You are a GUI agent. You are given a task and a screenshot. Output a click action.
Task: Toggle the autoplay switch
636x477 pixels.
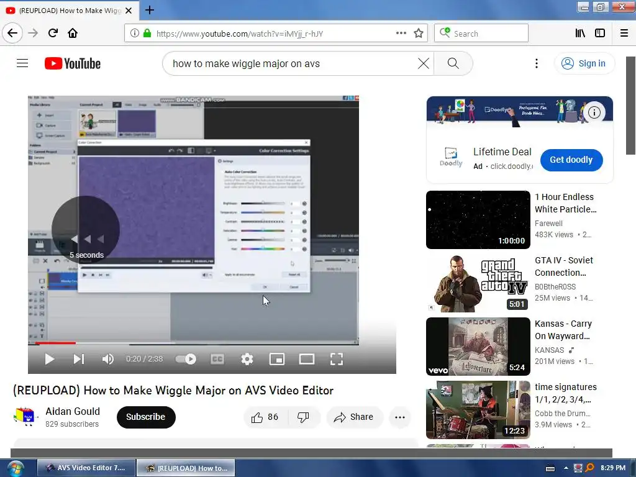(x=186, y=359)
